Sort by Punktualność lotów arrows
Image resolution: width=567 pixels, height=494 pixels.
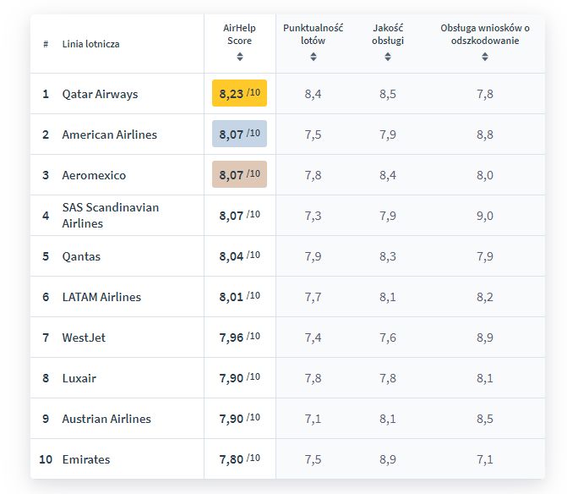(313, 57)
